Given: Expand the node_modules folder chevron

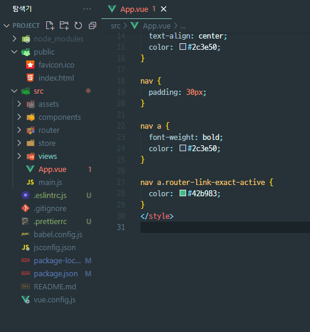Looking at the screenshot, I should tap(14, 39).
